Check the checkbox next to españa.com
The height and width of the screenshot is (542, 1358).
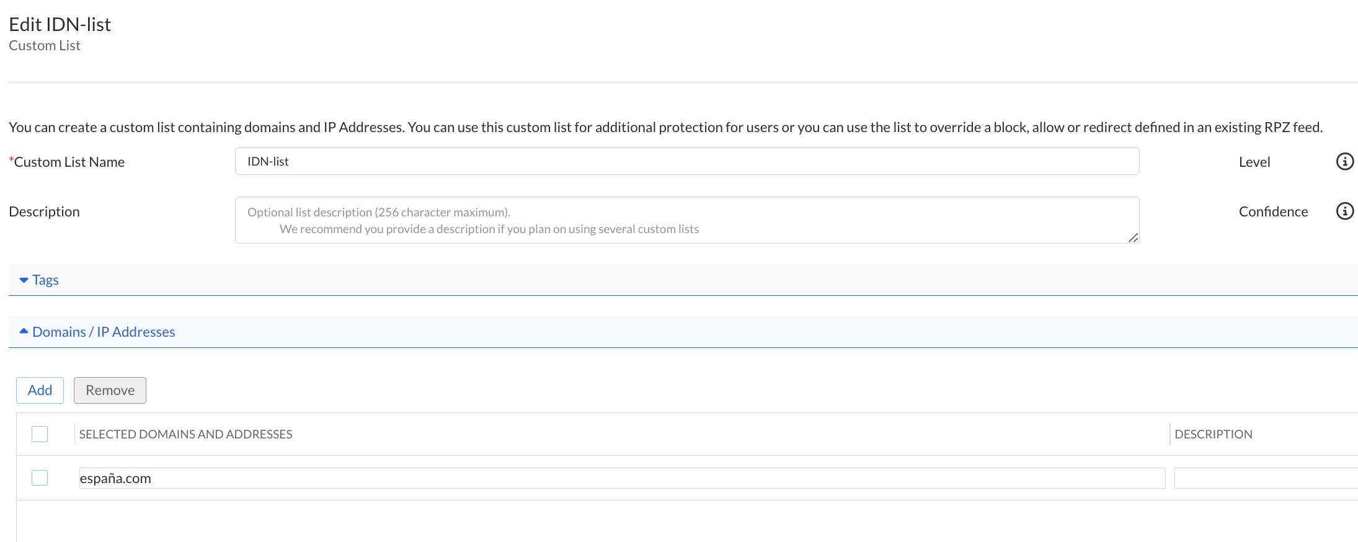[x=39, y=478]
